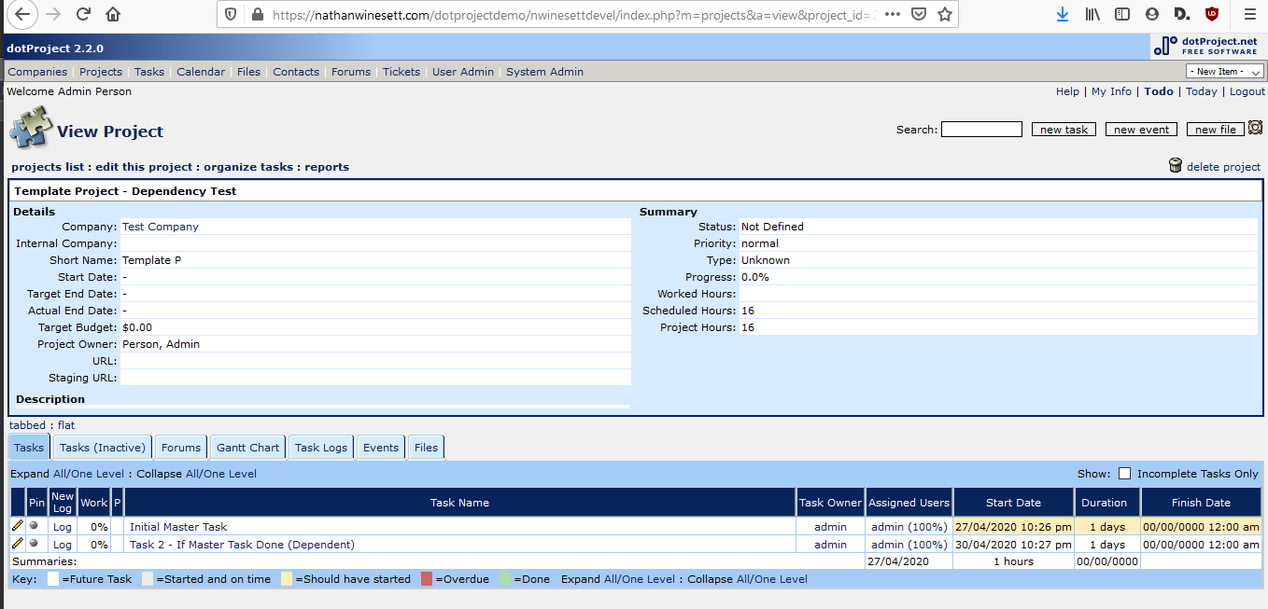1268x609 pixels.
Task: Toggle the pin for Task 2
Action: [35, 544]
